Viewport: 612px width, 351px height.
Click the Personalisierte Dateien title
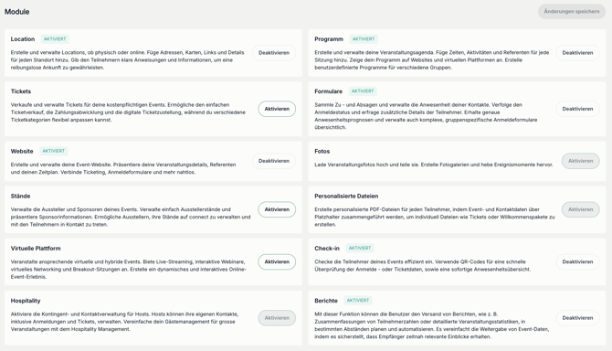pos(346,196)
